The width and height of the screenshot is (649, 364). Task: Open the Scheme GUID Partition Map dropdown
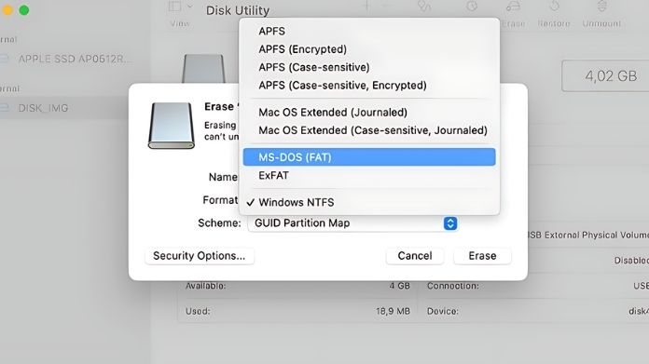(x=352, y=223)
